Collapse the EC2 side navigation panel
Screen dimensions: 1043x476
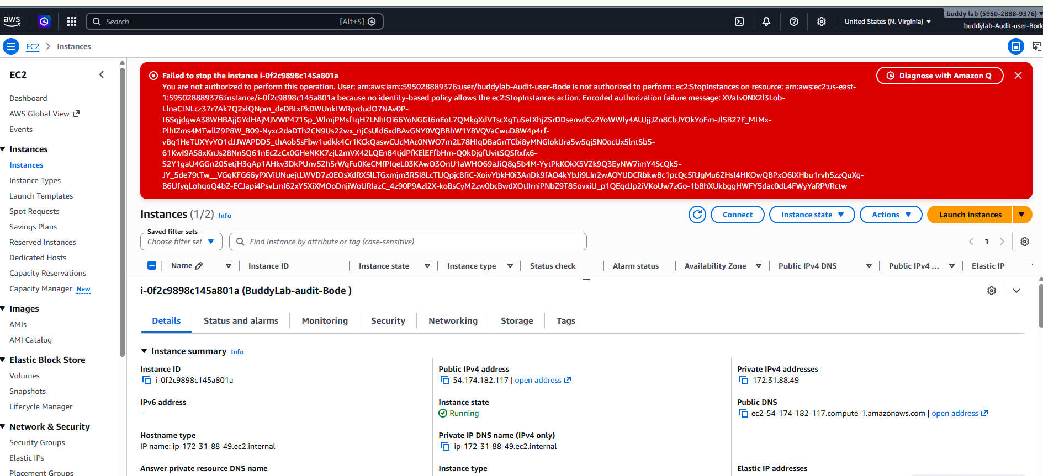pos(102,74)
